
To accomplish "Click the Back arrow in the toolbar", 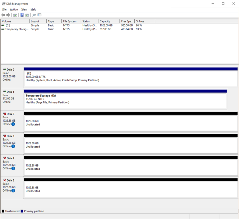I will point(3,15).
